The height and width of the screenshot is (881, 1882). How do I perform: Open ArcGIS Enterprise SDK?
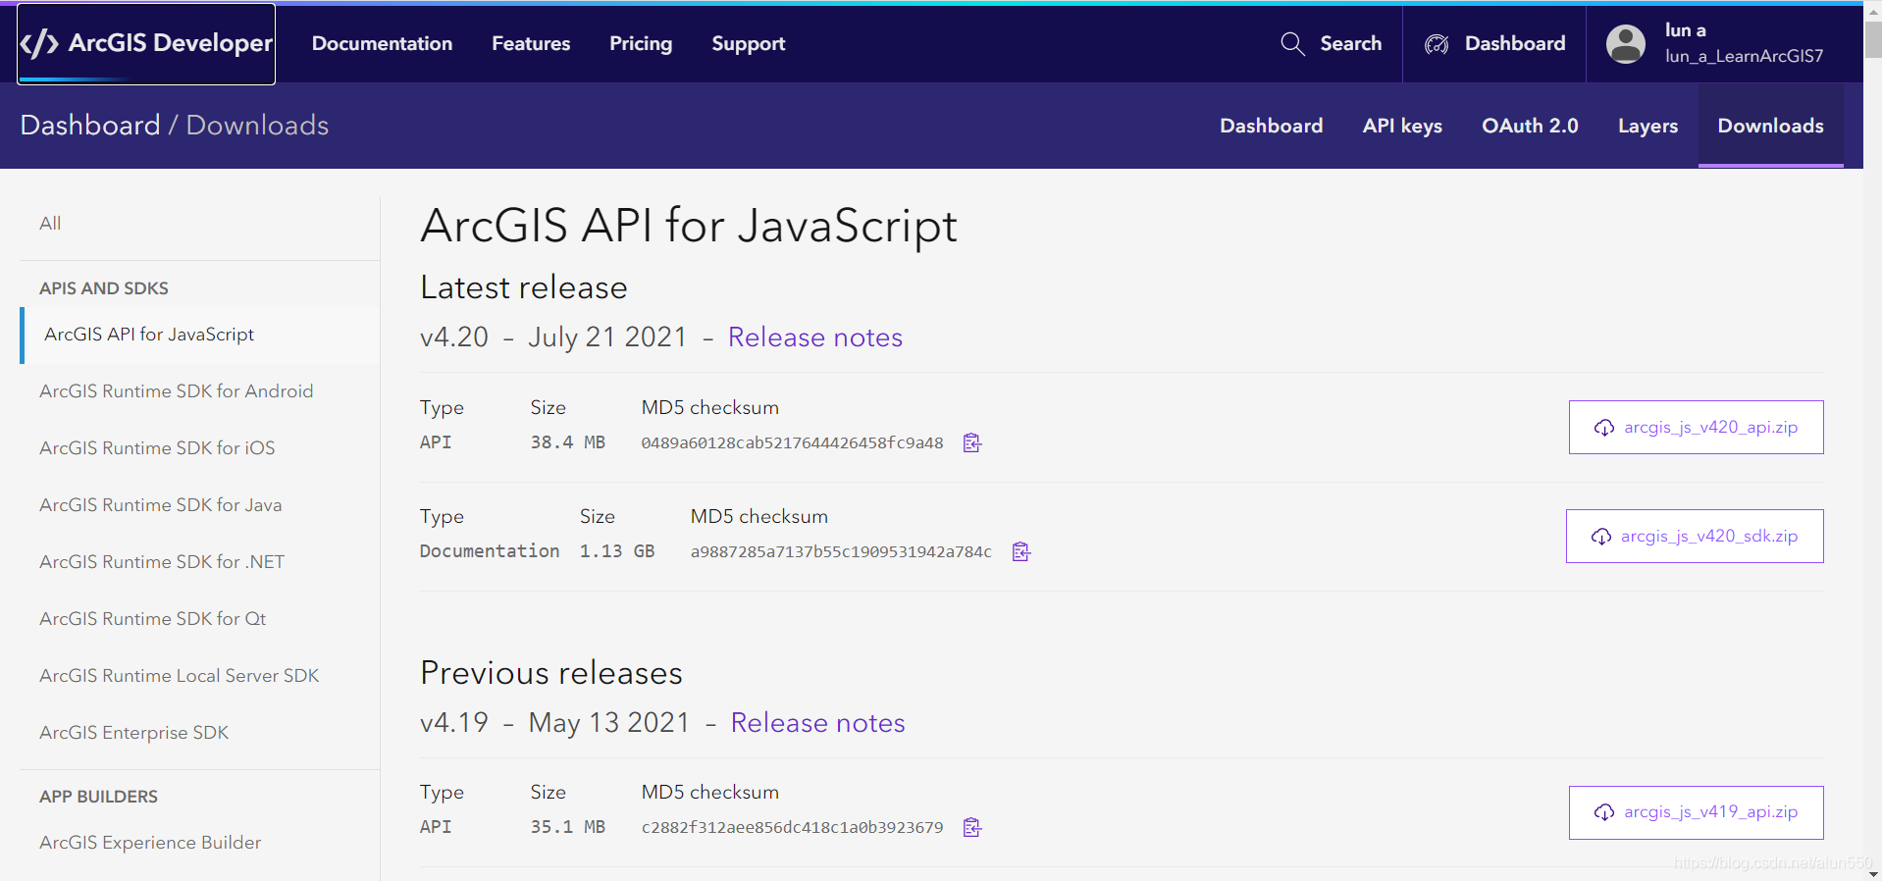(134, 733)
